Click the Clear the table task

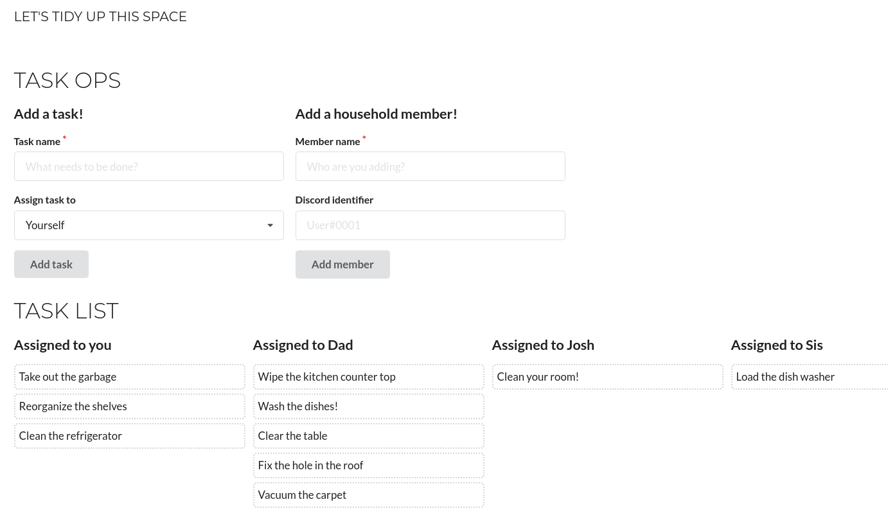[368, 436]
